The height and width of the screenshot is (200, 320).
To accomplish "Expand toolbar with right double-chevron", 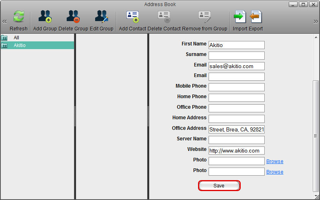I will [x=316, y=22].
